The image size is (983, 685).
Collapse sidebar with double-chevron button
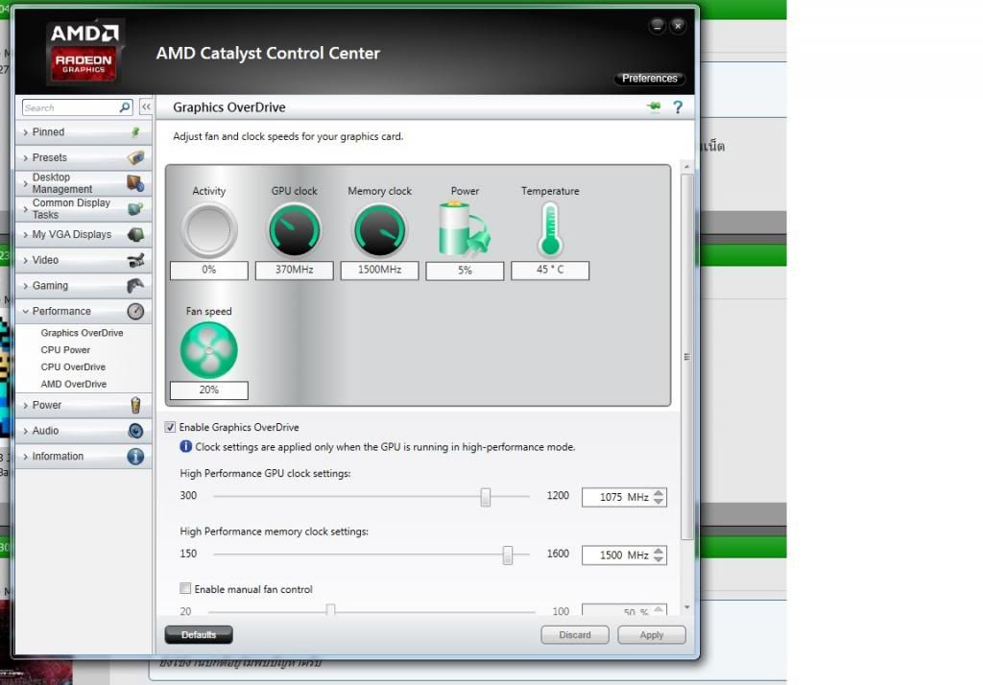pos(146,107)
